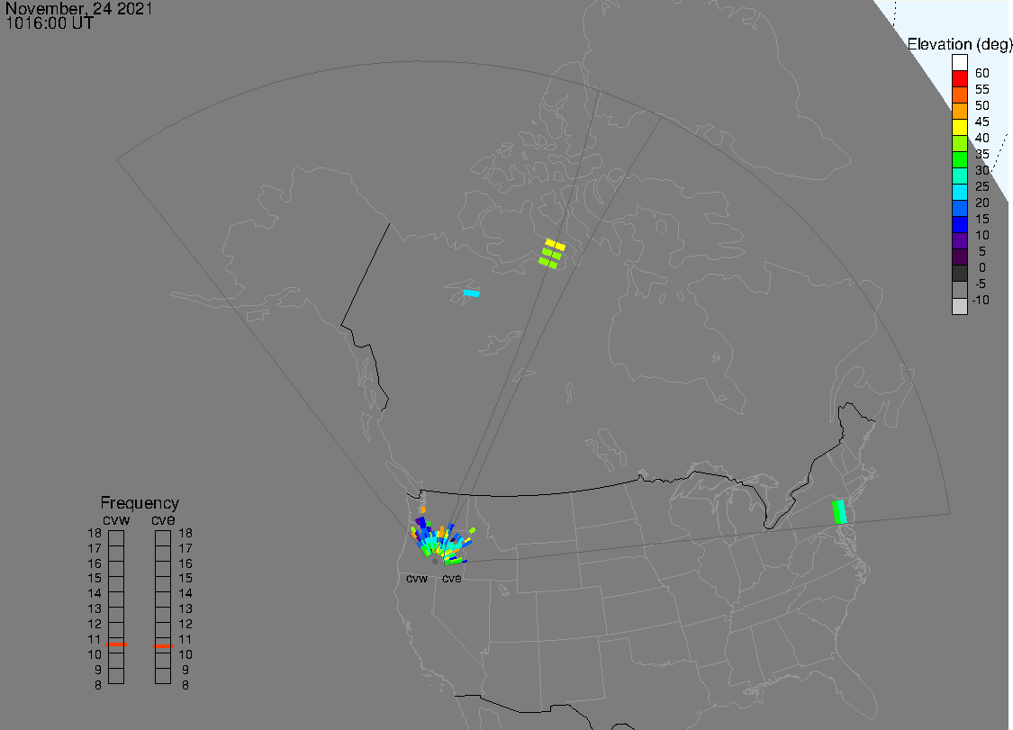This screenshot has height=730, width=1013.
Task: Select swatch between 20 and 15 elevation labels
Action: 959,208
